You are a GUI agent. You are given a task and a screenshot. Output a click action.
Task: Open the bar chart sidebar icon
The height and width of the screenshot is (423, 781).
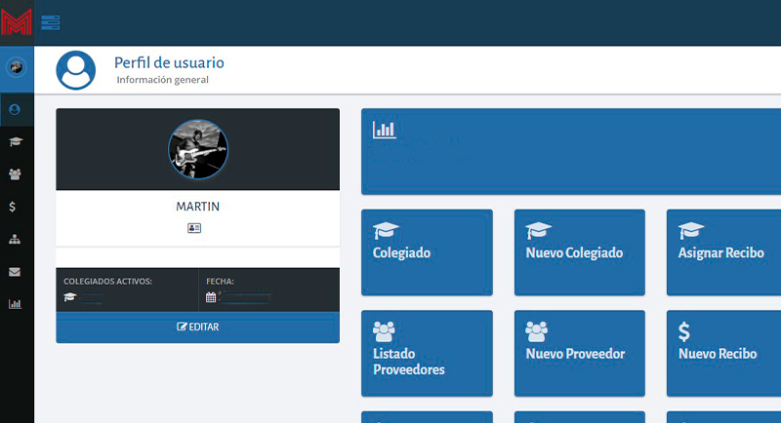click(x=15, y=304)
